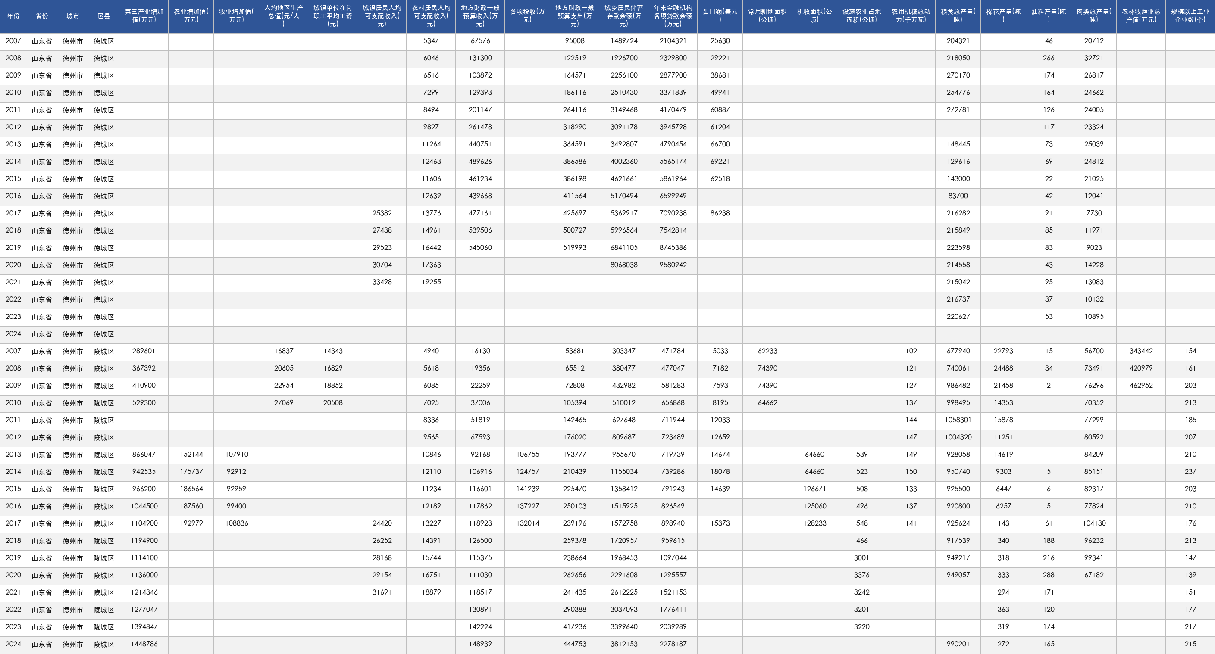Click cell with value 289601

tap(144, 351)
